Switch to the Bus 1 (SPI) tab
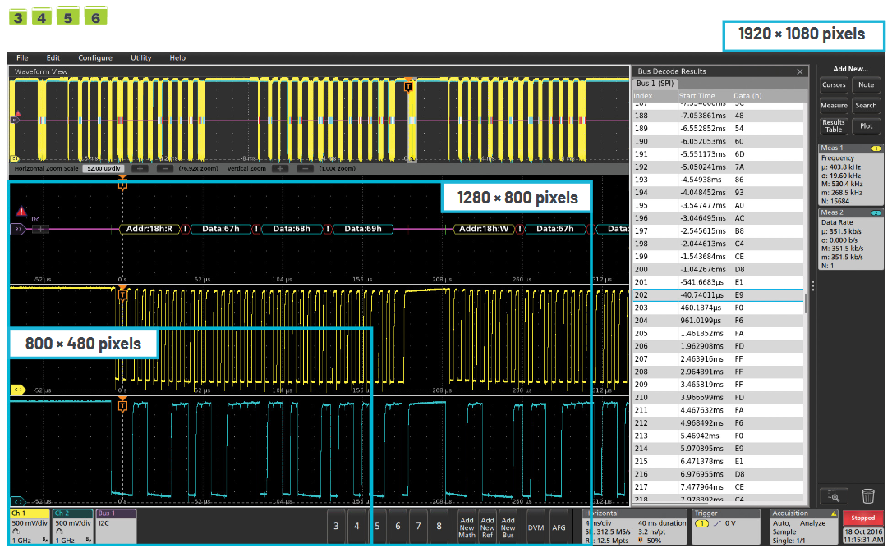Viewport: 892px width, 552px height. coord(657,82)
